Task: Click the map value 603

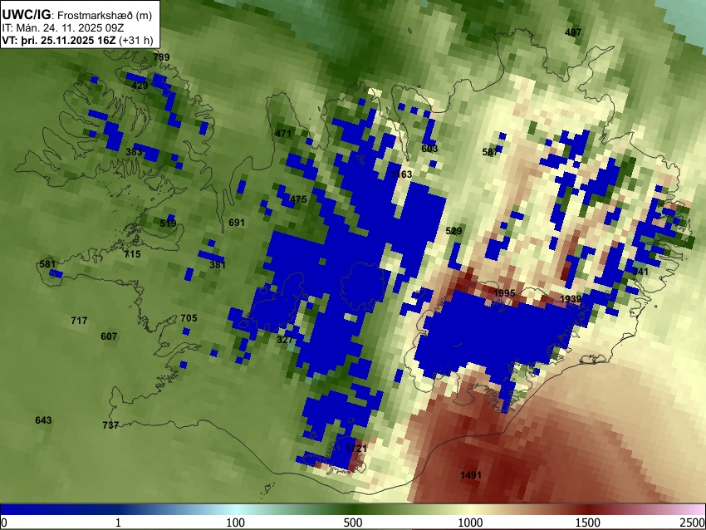Action: [x=429, y=149]
